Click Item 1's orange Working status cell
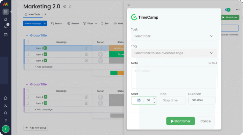 coord(116,48)
